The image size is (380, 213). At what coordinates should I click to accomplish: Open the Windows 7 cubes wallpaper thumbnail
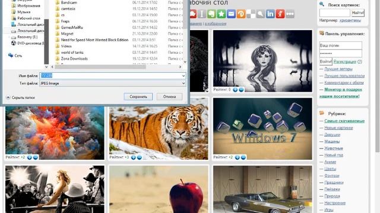262,128
